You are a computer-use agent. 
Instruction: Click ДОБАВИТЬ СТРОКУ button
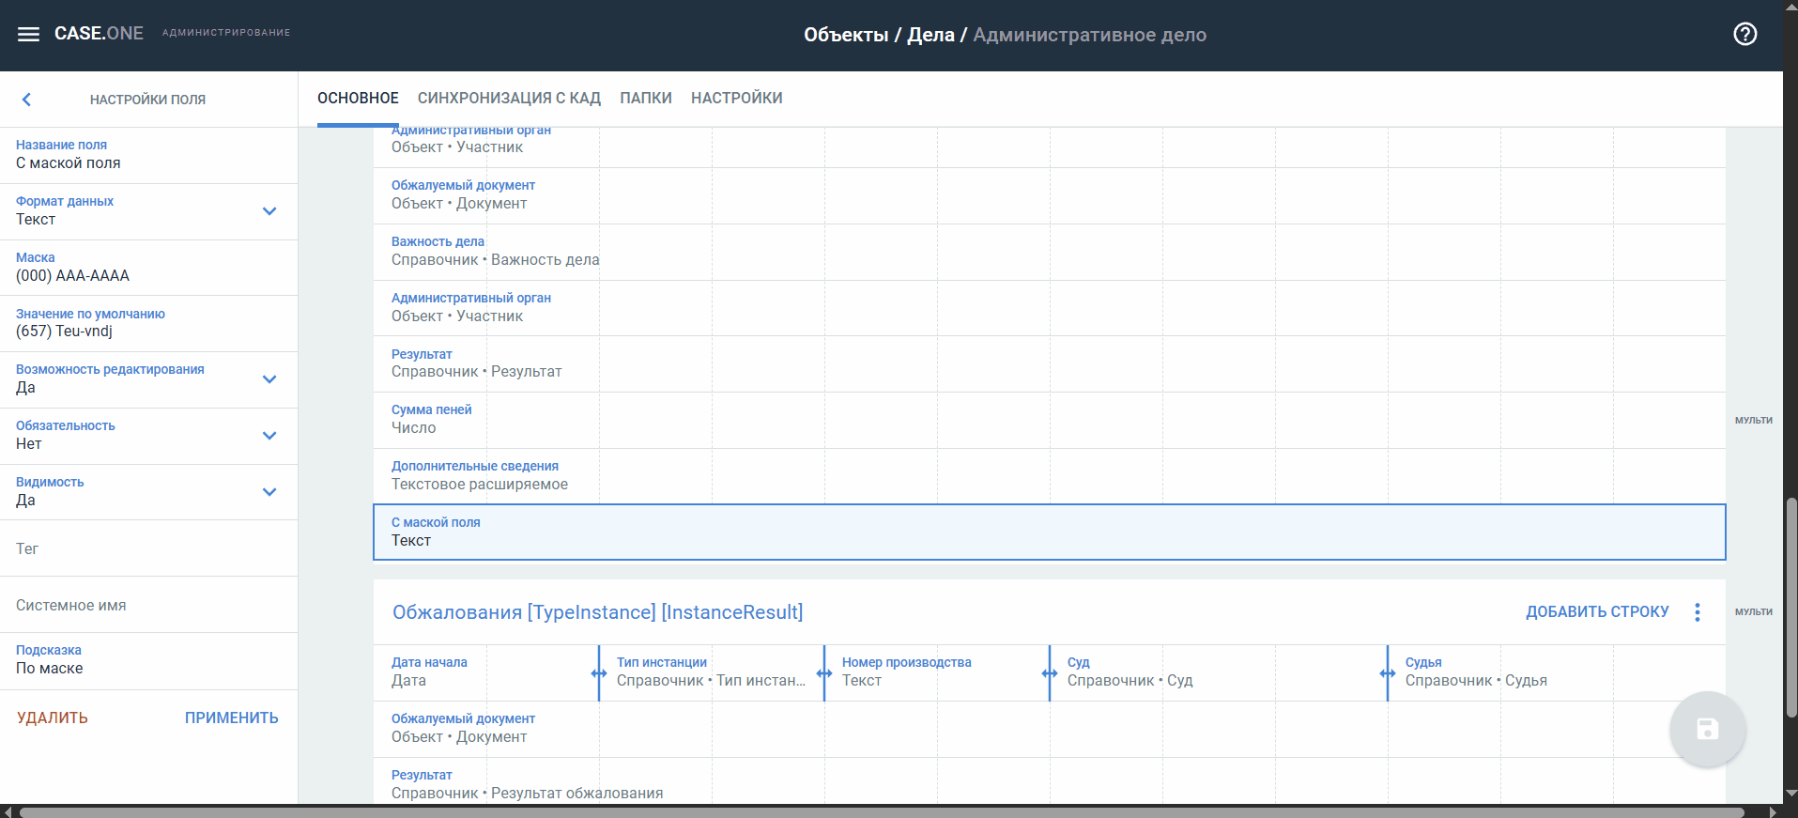(1597, 612)
